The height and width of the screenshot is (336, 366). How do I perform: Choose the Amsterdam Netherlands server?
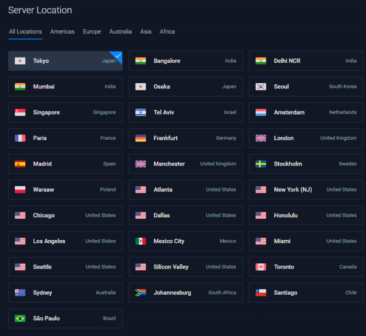[x=306, y=113]
